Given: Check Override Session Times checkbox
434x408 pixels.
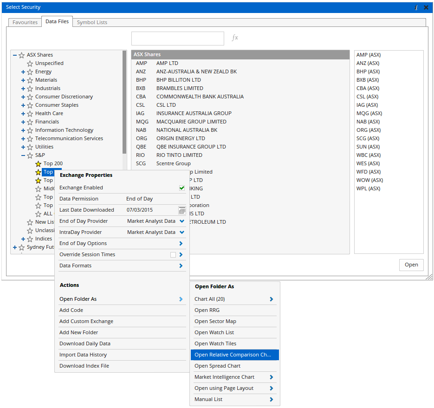Looking at the screenshot, I should click(173, 255).
